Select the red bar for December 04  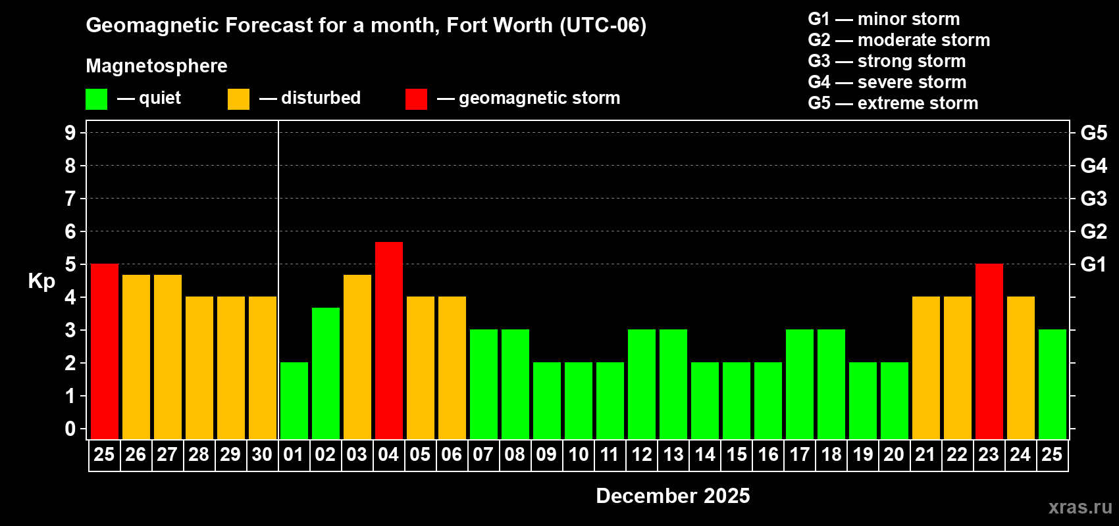tap(389, 341)
